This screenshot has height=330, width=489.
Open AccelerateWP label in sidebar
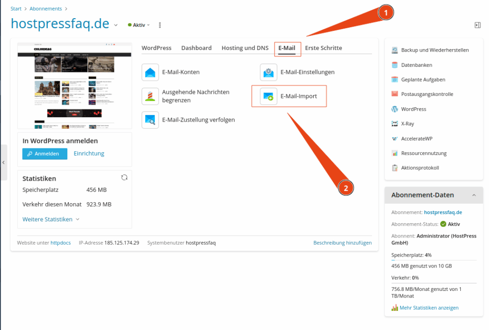click(x=416, y=139)
